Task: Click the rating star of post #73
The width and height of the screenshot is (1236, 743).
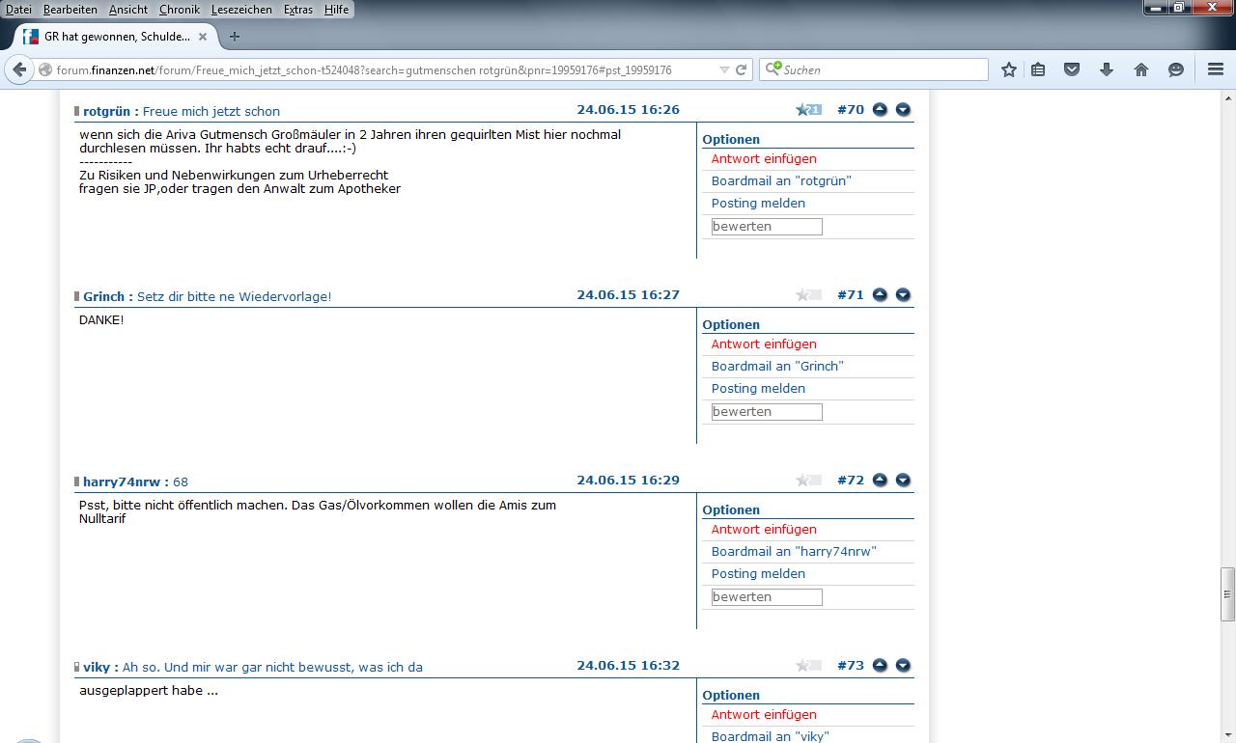Action: point(808,666)
